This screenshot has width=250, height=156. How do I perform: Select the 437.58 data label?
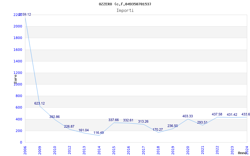click(217, 115)
